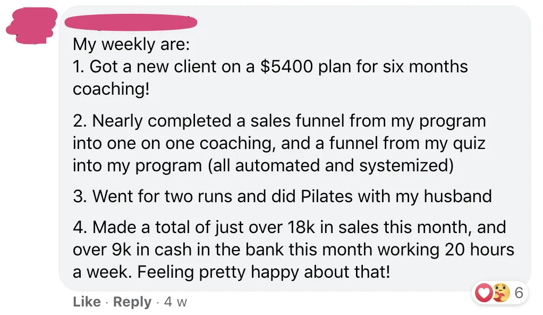This screenshot has width=543, height=315.
Task: Open the 4 w timestamp link
Action: pyautogui.click(x=175, y=302)
